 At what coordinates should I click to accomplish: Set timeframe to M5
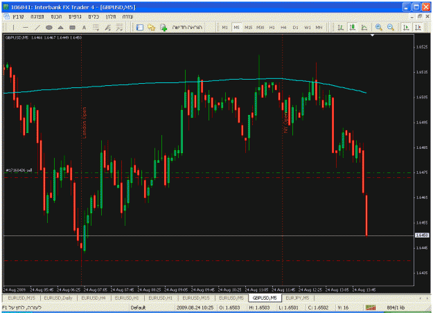pyautogui.click(x=236, y=27)
